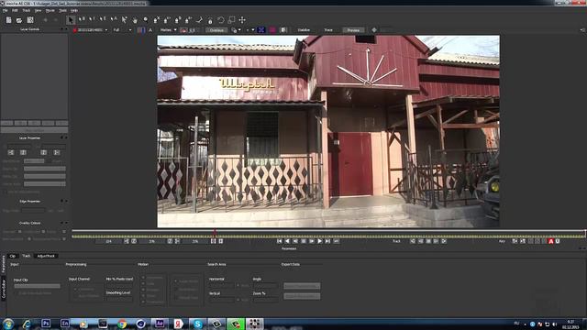The height and width of the screenshot is (330, 587).
Task: Open the Movie menu
Action: pos(50,10)
